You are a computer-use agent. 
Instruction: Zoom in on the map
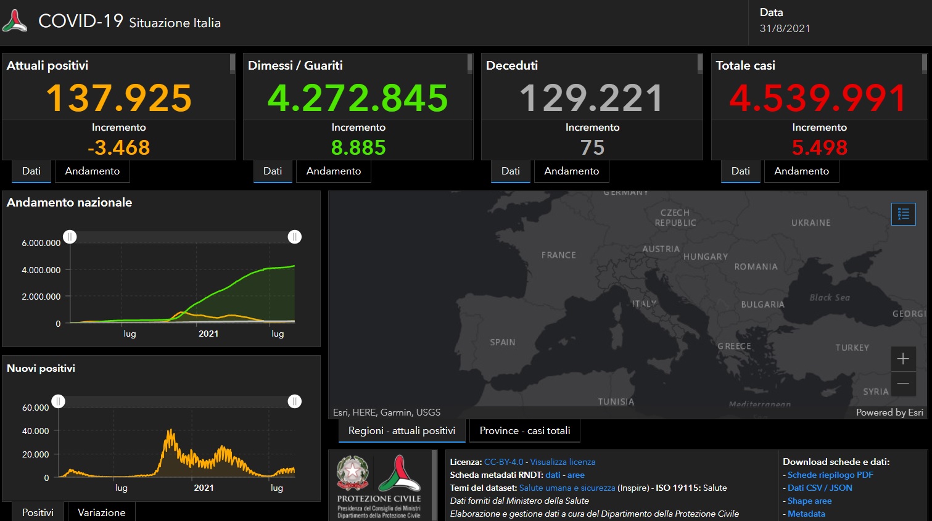[x=903, y=359]
